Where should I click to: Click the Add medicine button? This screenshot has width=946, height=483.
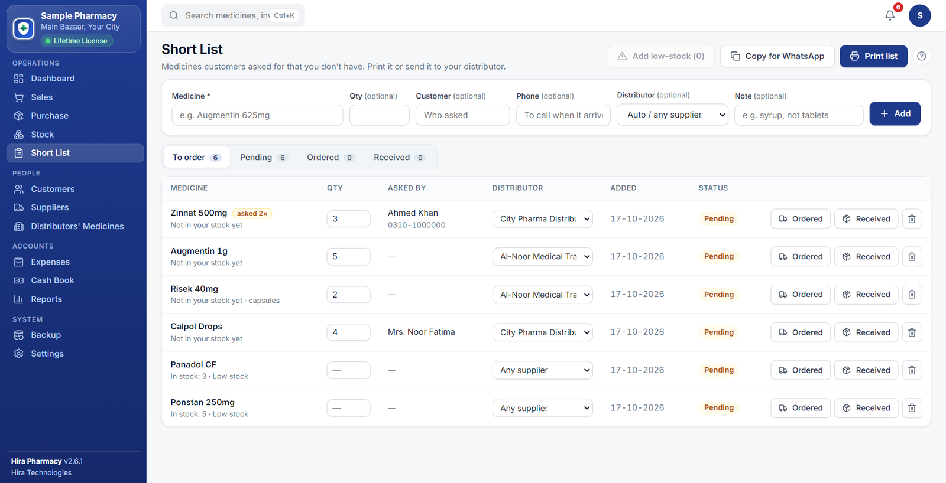tap(895, 113)
